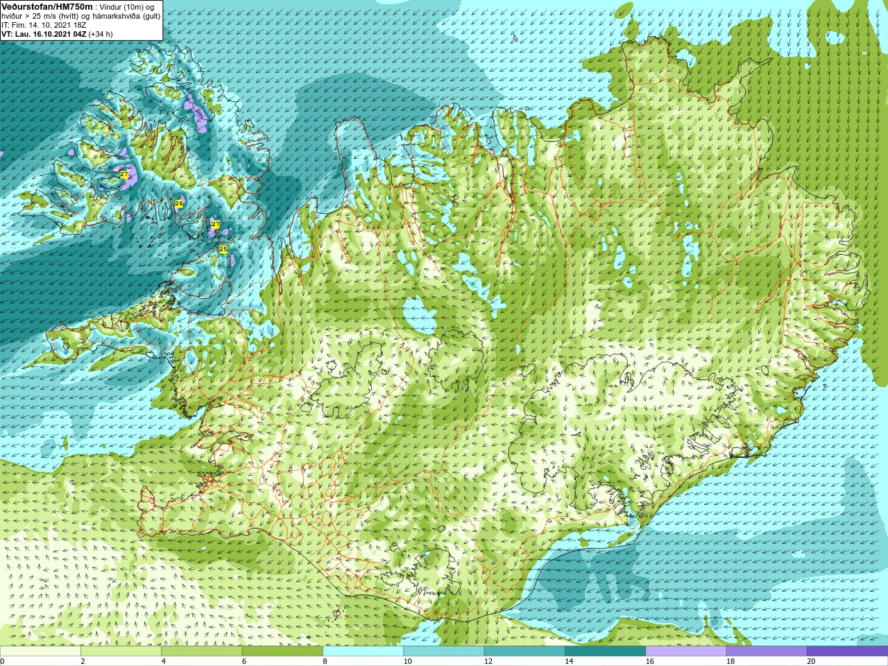Image resolution: width=888 pixels, height=666 pixels.
Task: Select the 2–4 m/s light green swatch
Action: tap(121, 651)
